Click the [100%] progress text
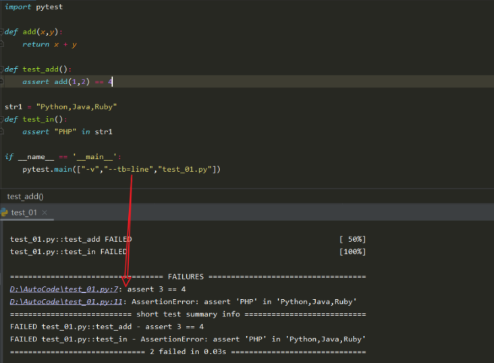 tap(352, 252)
